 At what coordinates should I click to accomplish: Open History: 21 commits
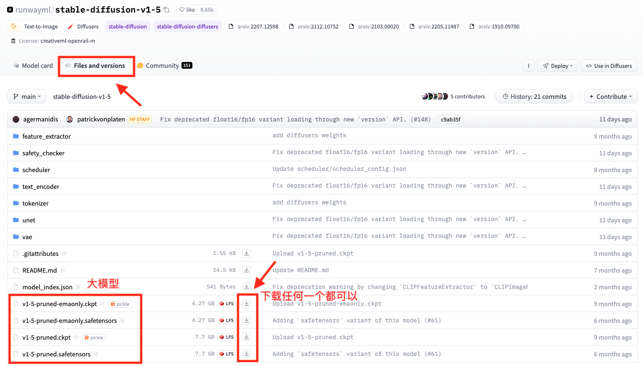click(534, 96)
